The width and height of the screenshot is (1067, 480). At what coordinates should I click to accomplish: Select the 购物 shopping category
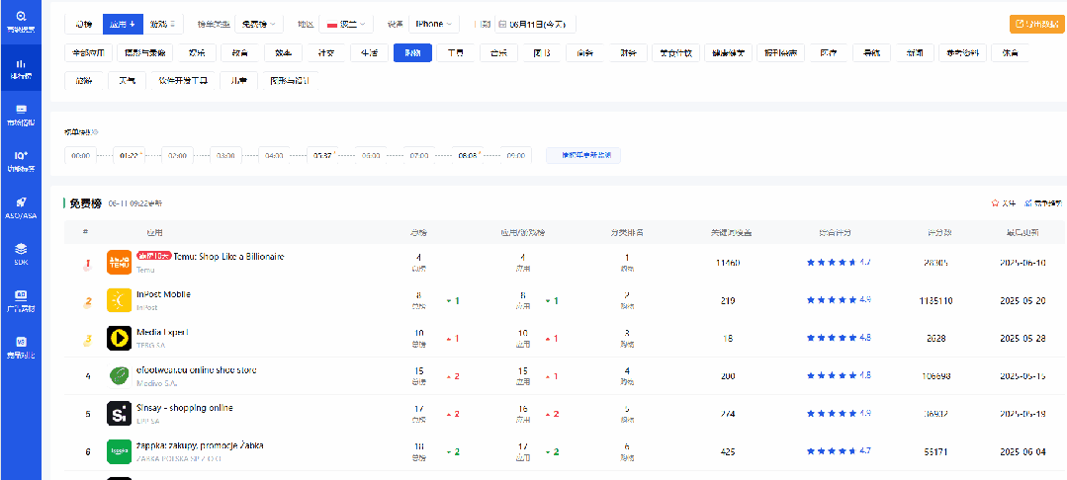[x=412, y=53]
